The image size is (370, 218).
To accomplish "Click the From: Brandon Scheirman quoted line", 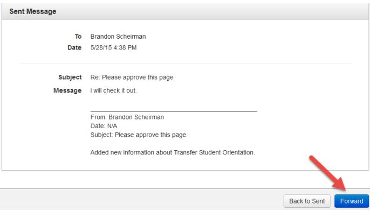I will tap(127, 117).
